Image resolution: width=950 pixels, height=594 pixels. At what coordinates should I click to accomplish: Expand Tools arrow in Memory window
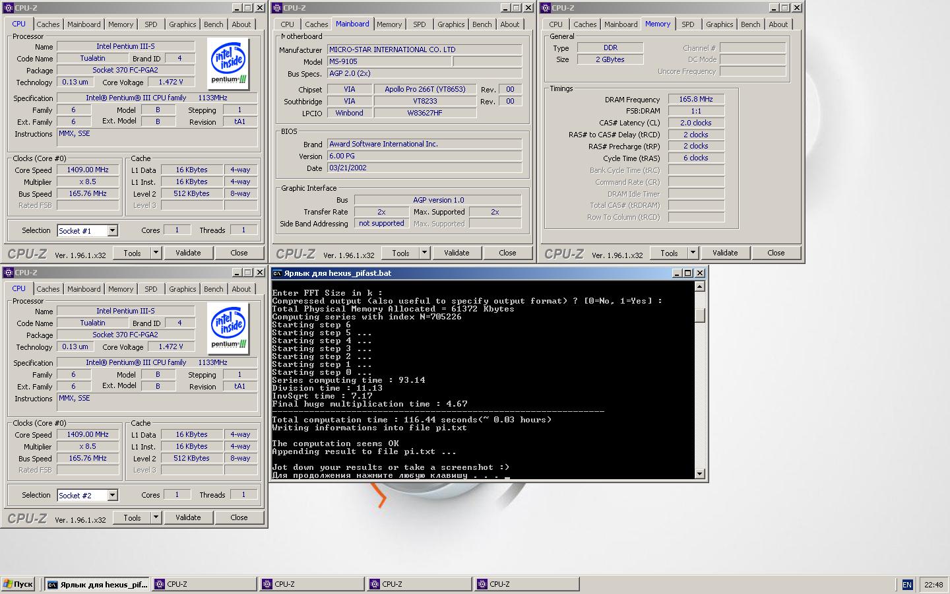(x=693, y=253)
